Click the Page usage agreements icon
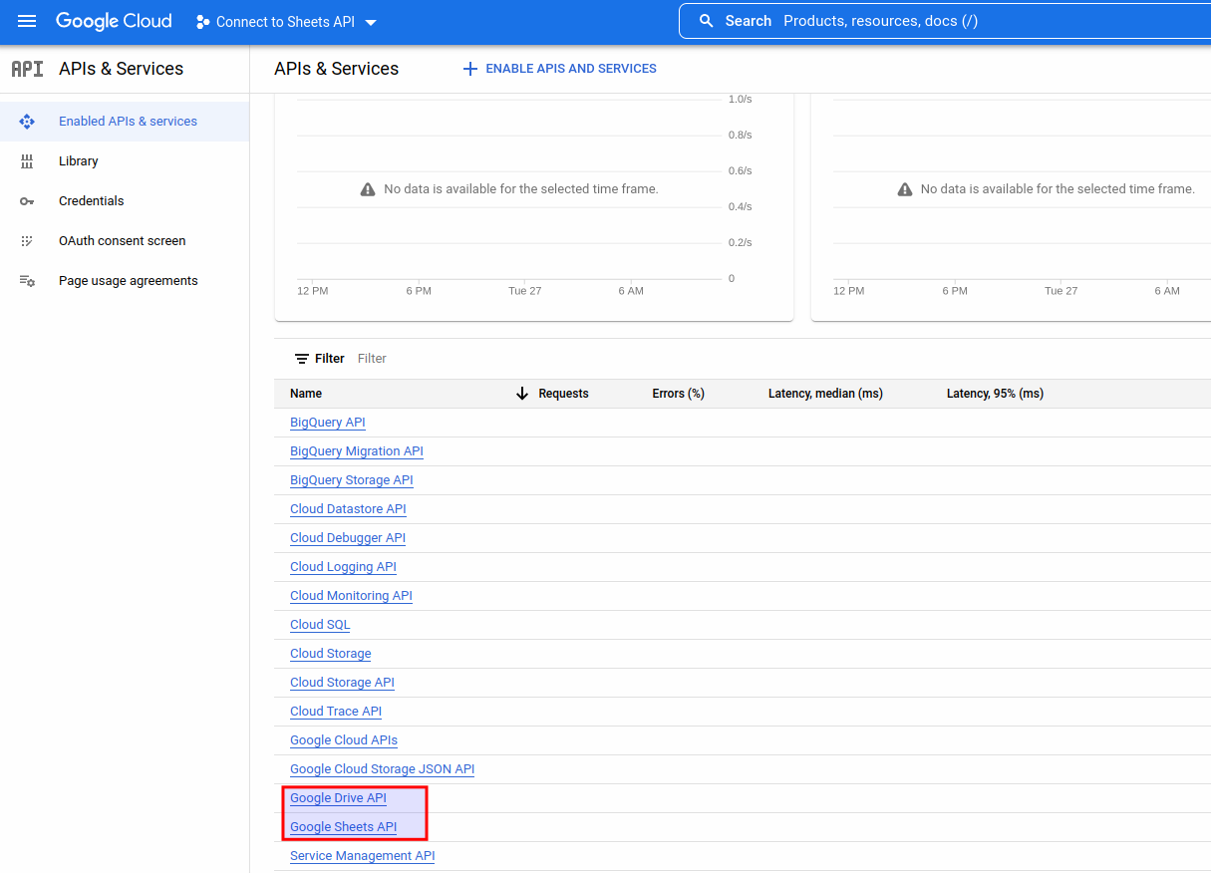 [27, 281]
